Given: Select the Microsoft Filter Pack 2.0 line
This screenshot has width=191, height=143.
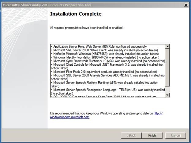Looking at the screenshot, I should (104, 72).
